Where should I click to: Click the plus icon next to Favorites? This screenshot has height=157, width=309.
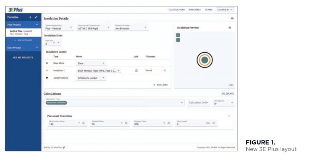pos(30,17)
